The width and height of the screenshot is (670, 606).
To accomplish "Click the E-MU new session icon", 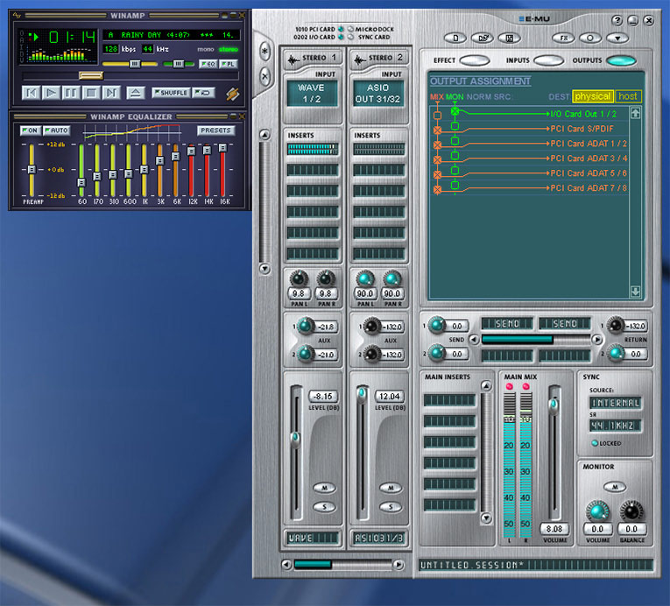I will (x=456, y=38).
